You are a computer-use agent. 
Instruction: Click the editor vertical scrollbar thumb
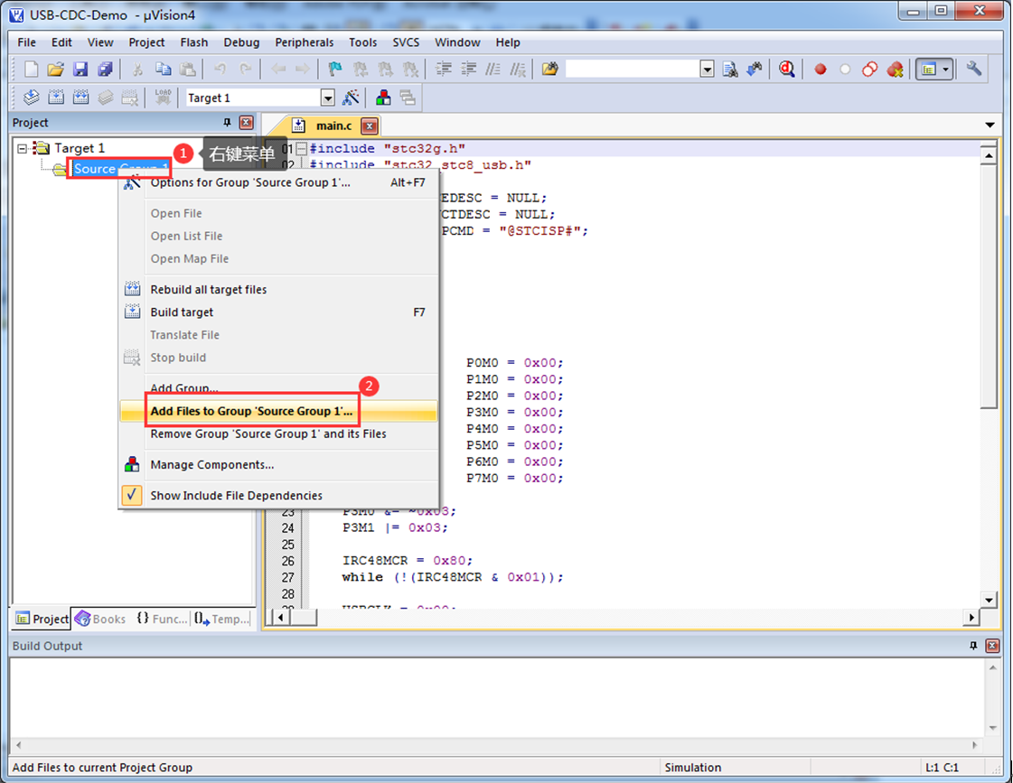pos(989,286)
